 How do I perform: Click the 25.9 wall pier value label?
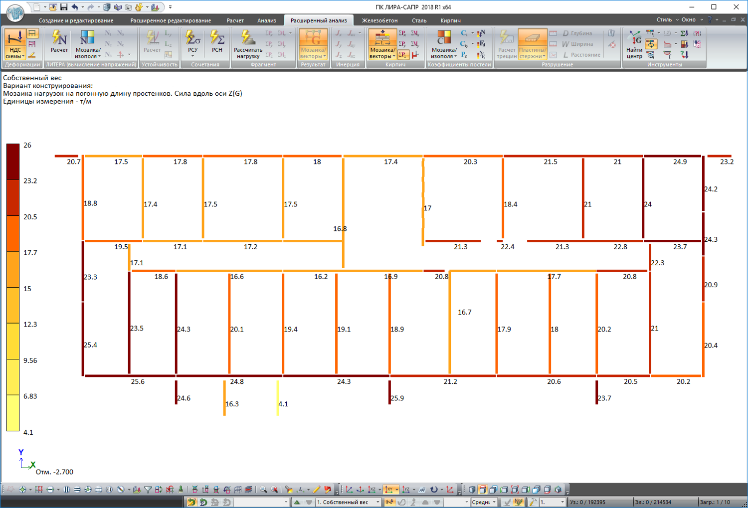[x=397, y=398]
